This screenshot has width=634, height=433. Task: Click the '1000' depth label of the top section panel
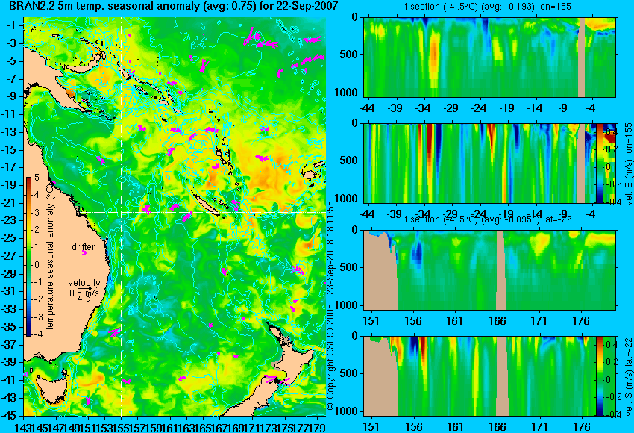pos(347,93)
